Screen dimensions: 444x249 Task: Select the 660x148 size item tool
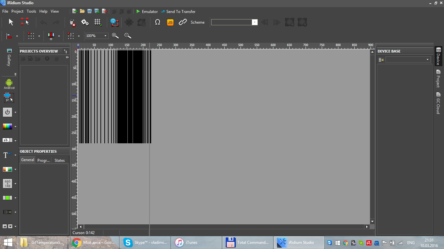pyautogui.click(x=7, y=184)
